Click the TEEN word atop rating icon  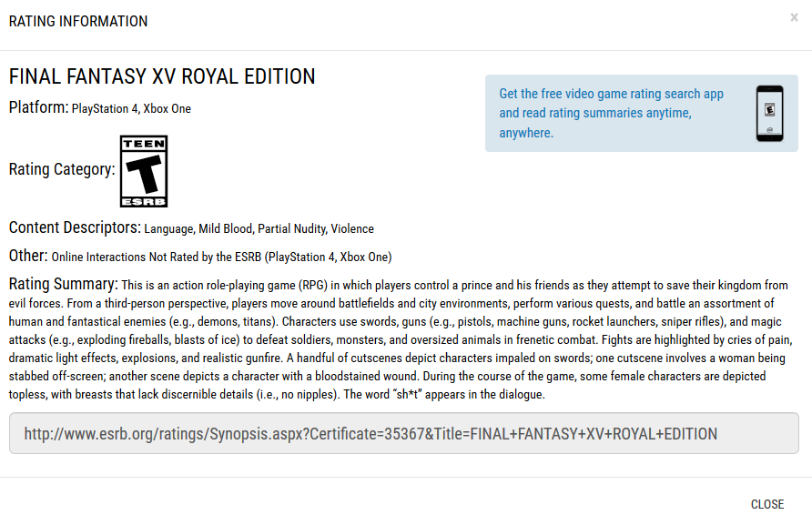[x=144, y=144]
